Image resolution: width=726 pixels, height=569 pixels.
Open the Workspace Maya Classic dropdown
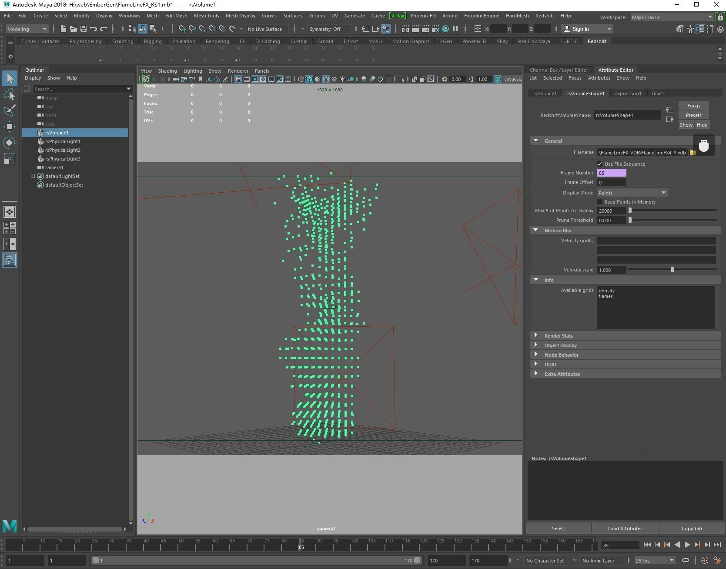672,17
